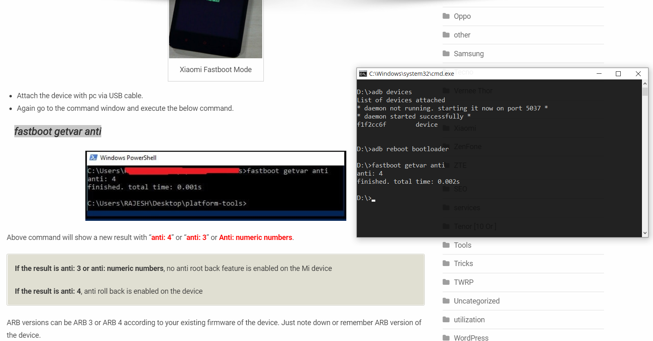
Task: Click the red 'anti: 4' text
Action: (x=161, y=238)
